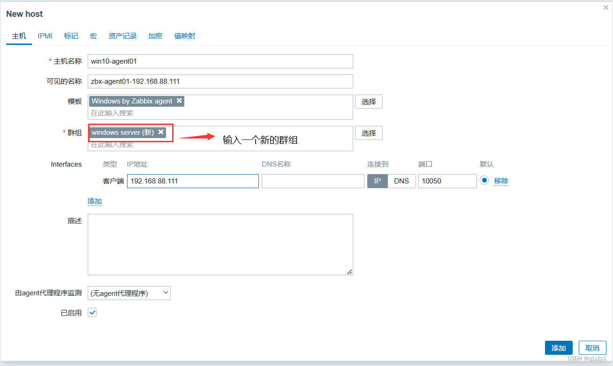
Task: Select the 默认 radio button for the interface
Action: (x=484, y=180)
